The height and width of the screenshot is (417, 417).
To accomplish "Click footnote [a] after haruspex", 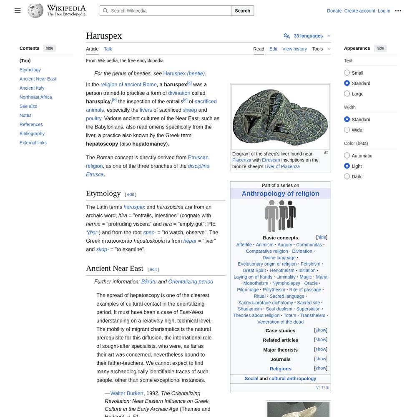I will (189, 83).
